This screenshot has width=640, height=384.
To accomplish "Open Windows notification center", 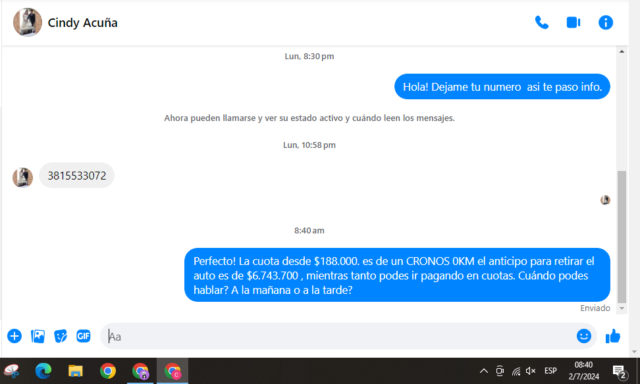I will 619,372.
